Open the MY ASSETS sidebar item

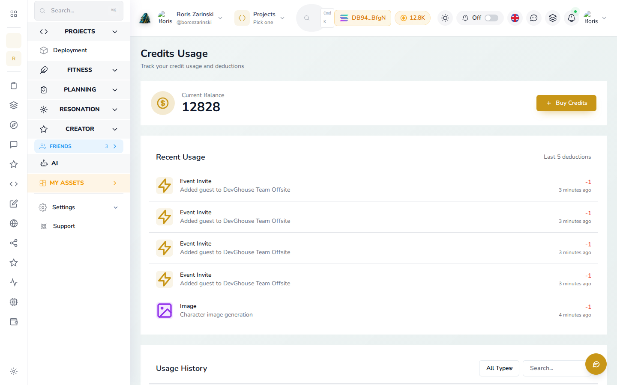(79, 183)
